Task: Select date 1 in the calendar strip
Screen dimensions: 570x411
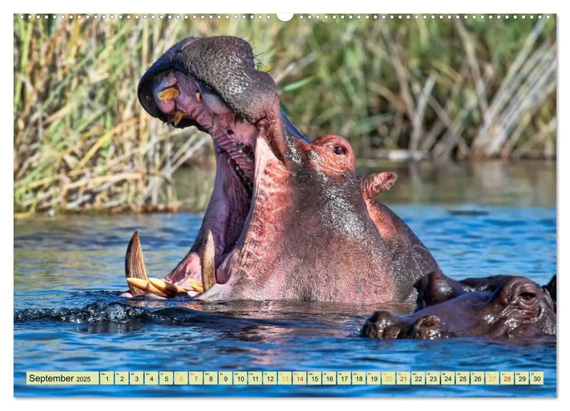Action: click(107, 378)
